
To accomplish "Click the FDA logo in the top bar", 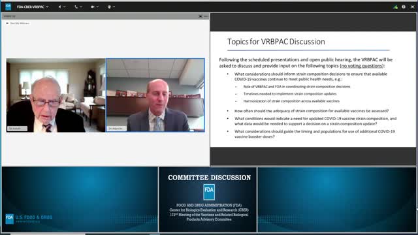I will pyautogui.click(x=8, y=7).
